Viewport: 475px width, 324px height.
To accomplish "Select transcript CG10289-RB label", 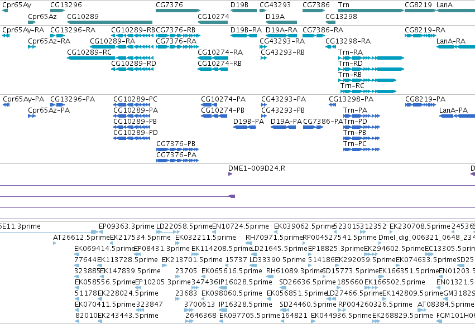I will [x=133, y=30].
